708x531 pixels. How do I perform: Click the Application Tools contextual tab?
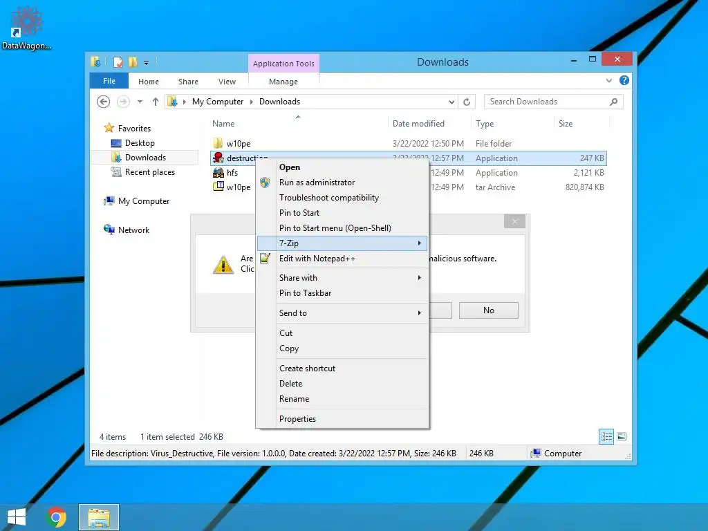(x=283, y=64)
